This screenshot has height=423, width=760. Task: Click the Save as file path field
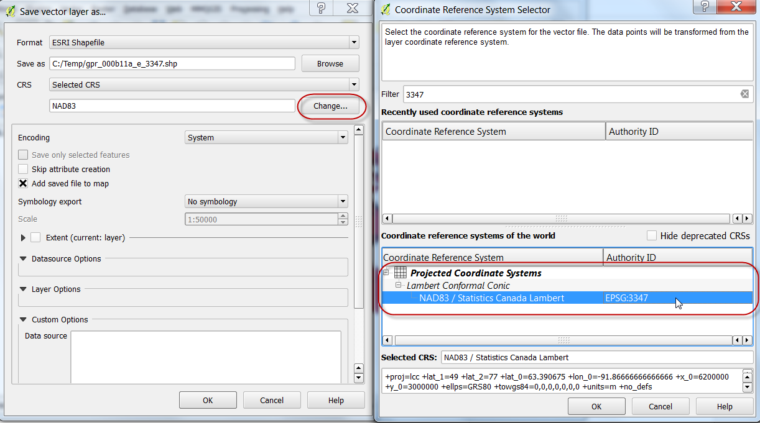click(172, 63)
